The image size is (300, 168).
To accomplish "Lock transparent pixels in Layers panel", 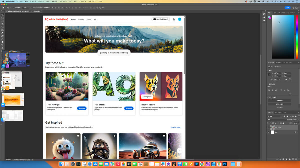I will pos(273,123).
